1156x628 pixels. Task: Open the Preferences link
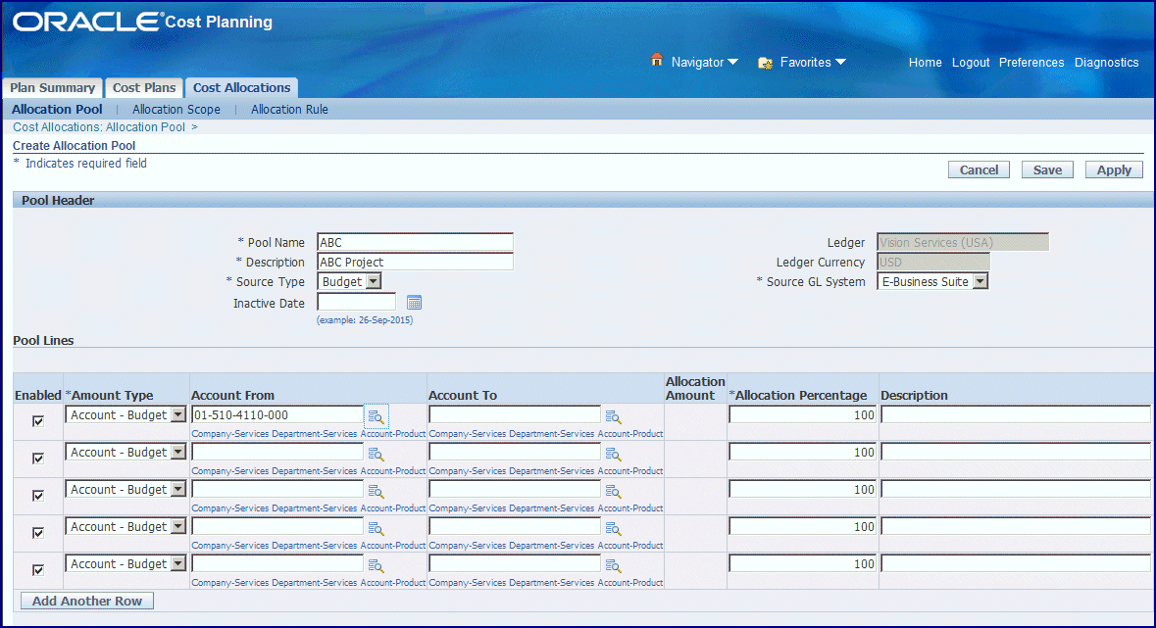tap(1031, 63)
